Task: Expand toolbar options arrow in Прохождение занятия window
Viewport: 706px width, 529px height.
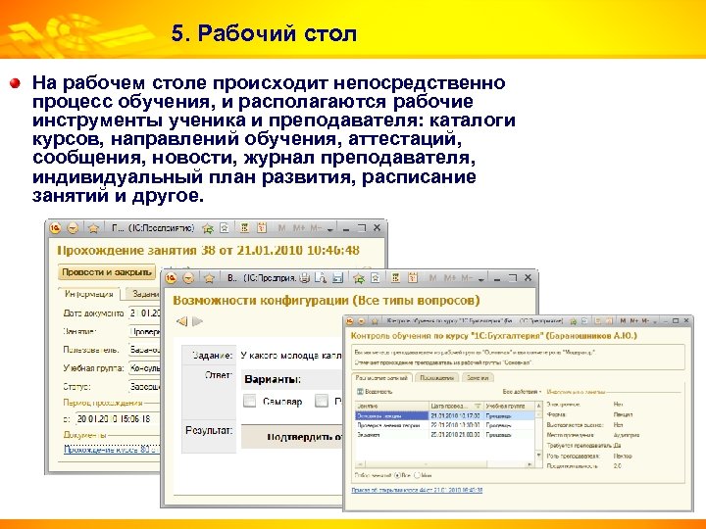Action: pos(330,229)
